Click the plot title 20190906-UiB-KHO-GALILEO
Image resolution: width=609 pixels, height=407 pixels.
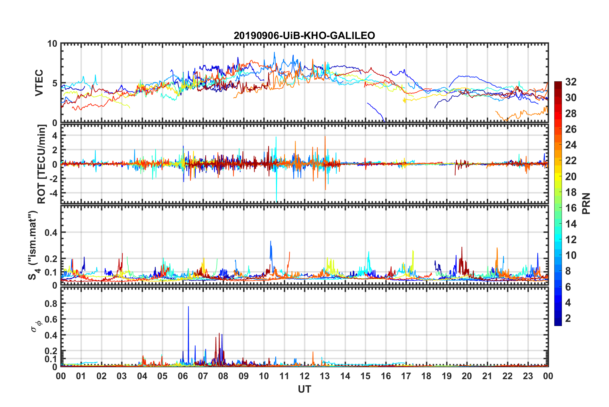pos(304,36)
